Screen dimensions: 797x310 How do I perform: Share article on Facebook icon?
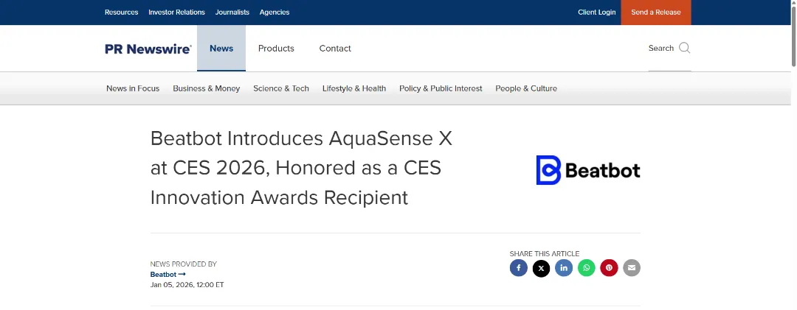tap(518, 268)
